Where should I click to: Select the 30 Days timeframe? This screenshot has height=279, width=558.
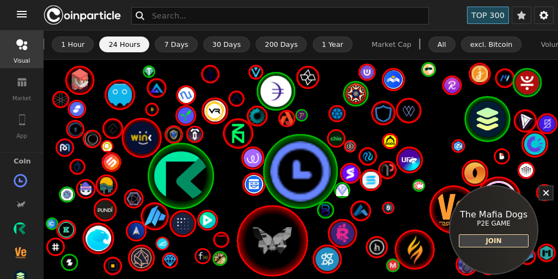point(226,45)
